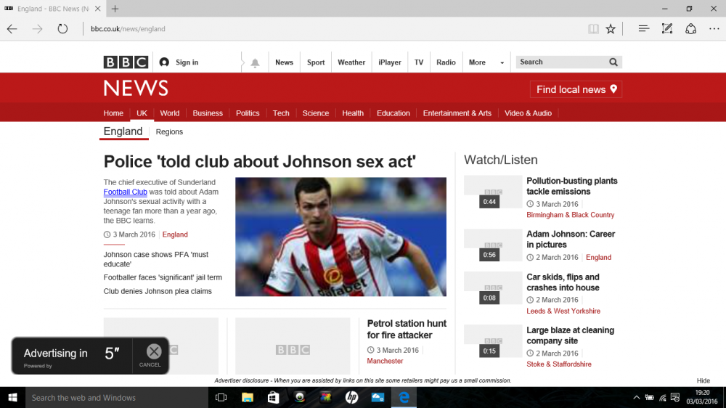Go to the news Home tab
The image size is (726, 408).
(x=113, y=113)
